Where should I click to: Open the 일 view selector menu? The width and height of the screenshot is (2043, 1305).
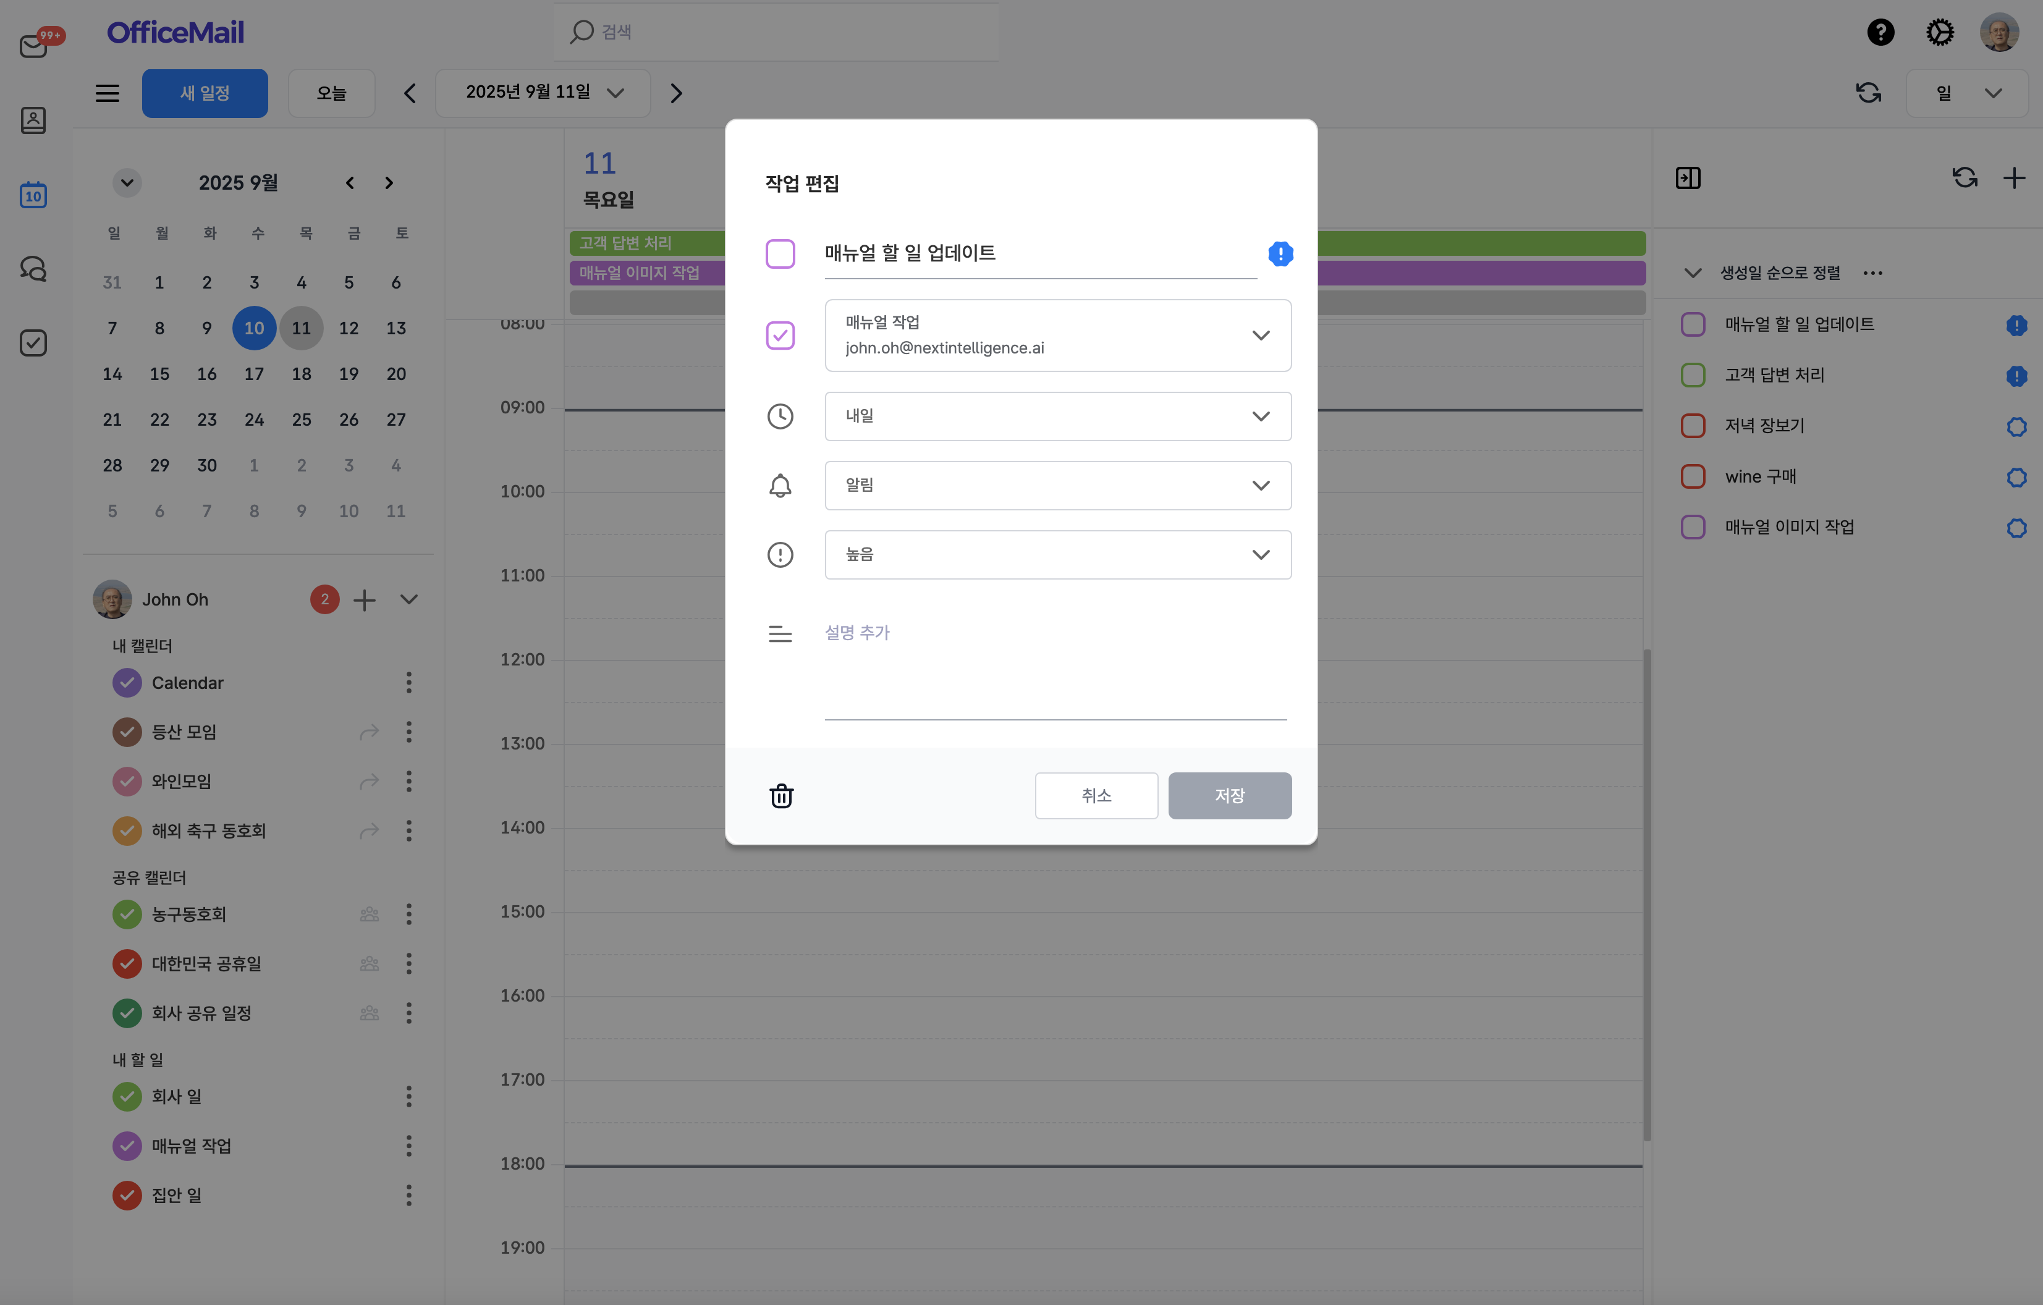pos(1966,93)
